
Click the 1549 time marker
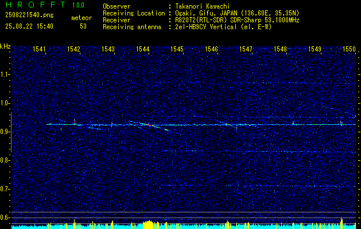point(315,49)
